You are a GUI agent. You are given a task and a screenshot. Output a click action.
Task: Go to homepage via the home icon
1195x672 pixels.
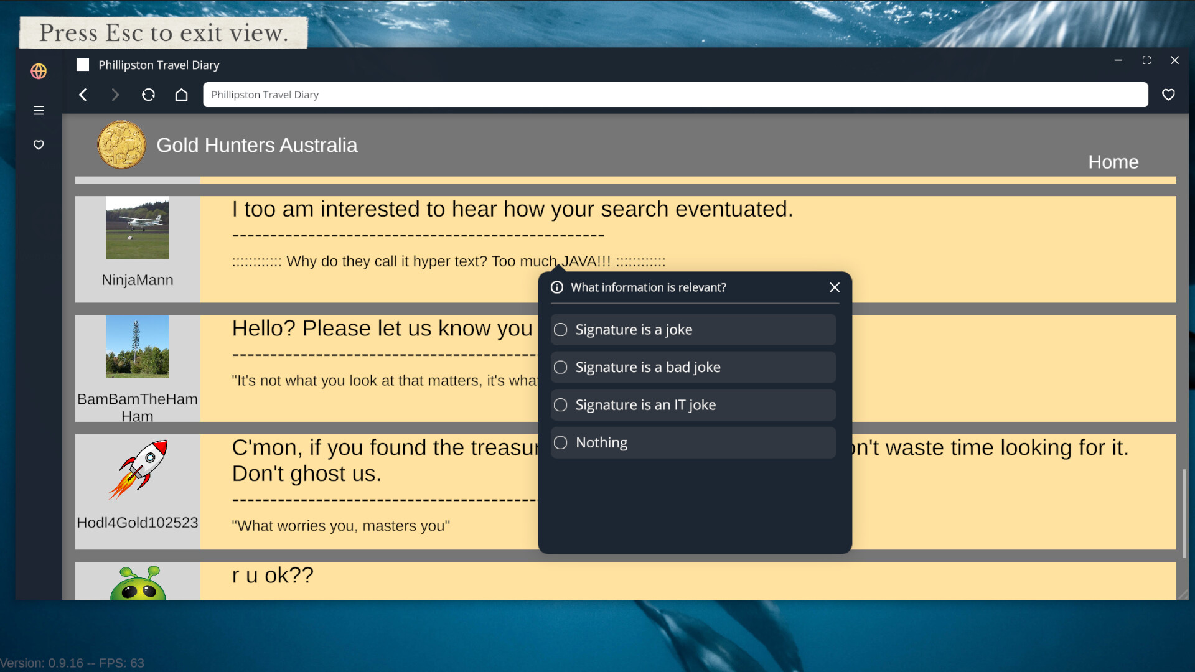(x=181, y=95)
